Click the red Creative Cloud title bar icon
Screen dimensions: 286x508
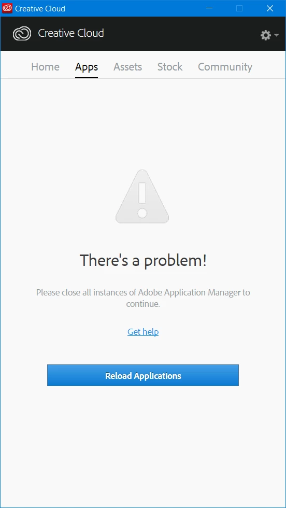pyautogui.click(x=7, y=8)
